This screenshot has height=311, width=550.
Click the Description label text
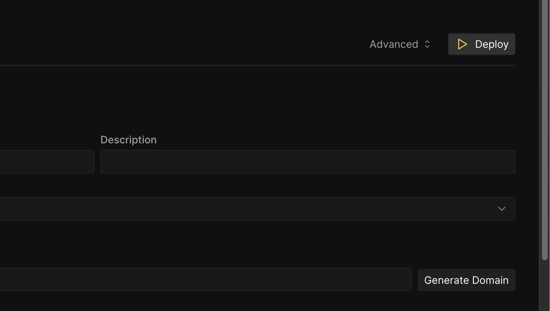[128, 140]
